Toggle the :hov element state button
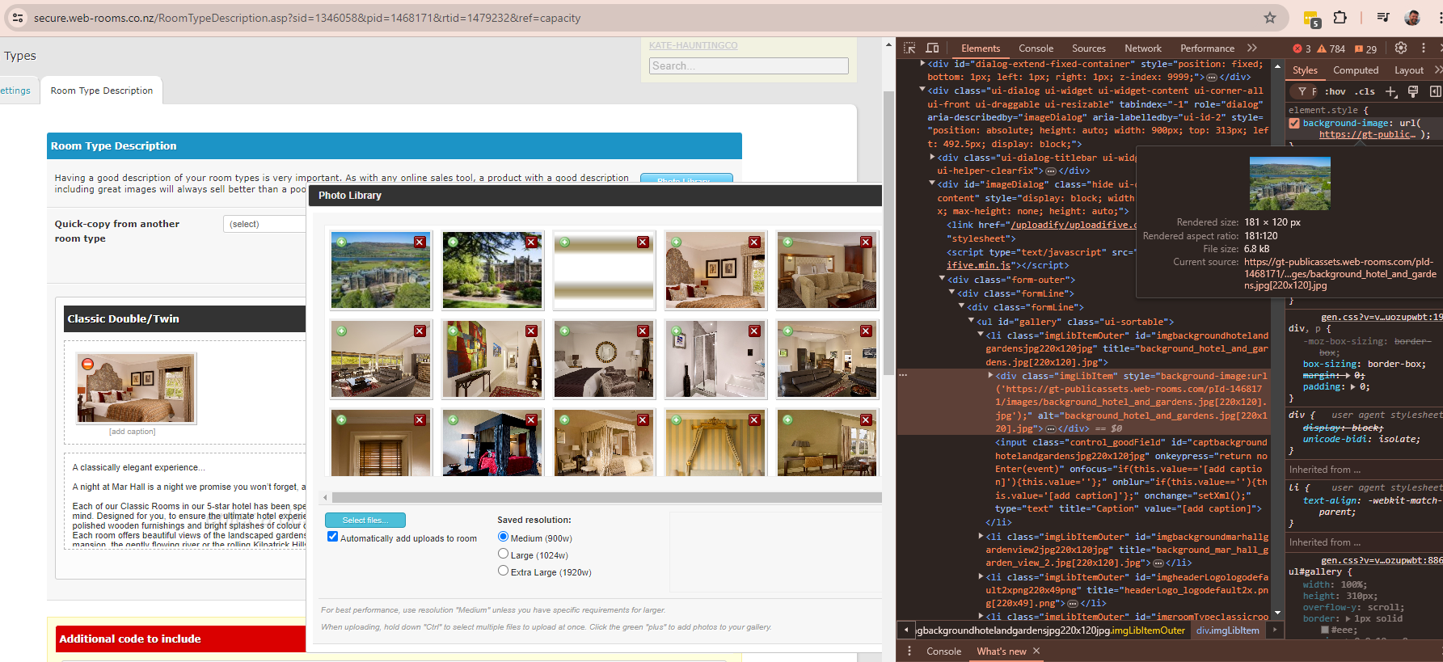This screenshot has width=1443, height=662. 1335,91
